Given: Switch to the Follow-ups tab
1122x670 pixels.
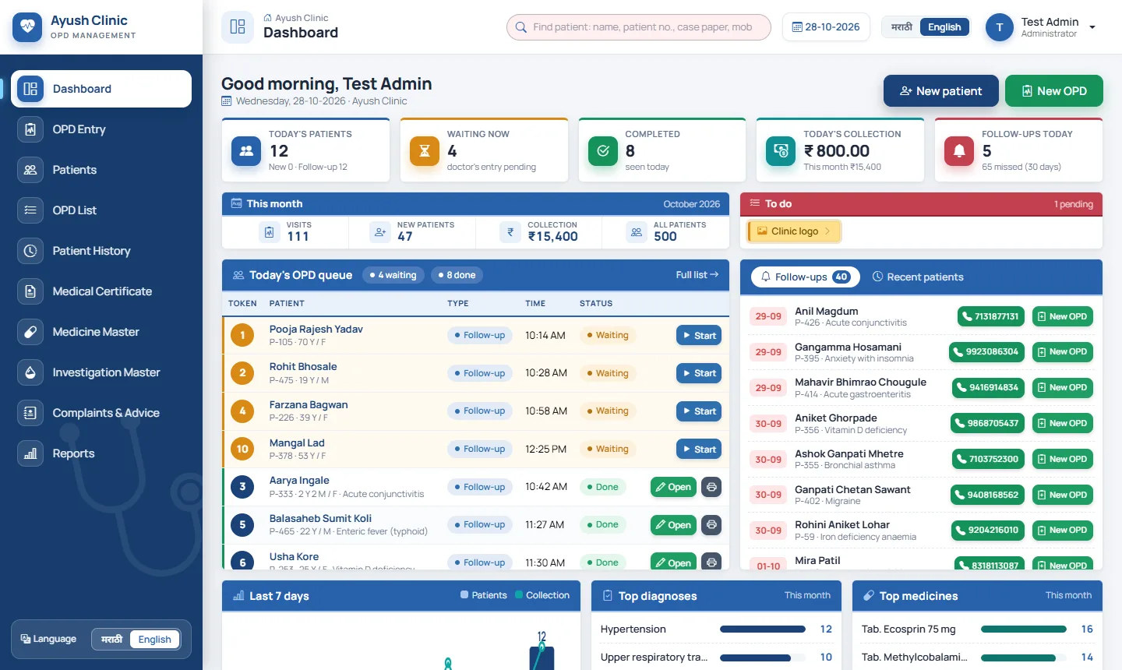Looking at the screenshot, I should tap(805, 277).
